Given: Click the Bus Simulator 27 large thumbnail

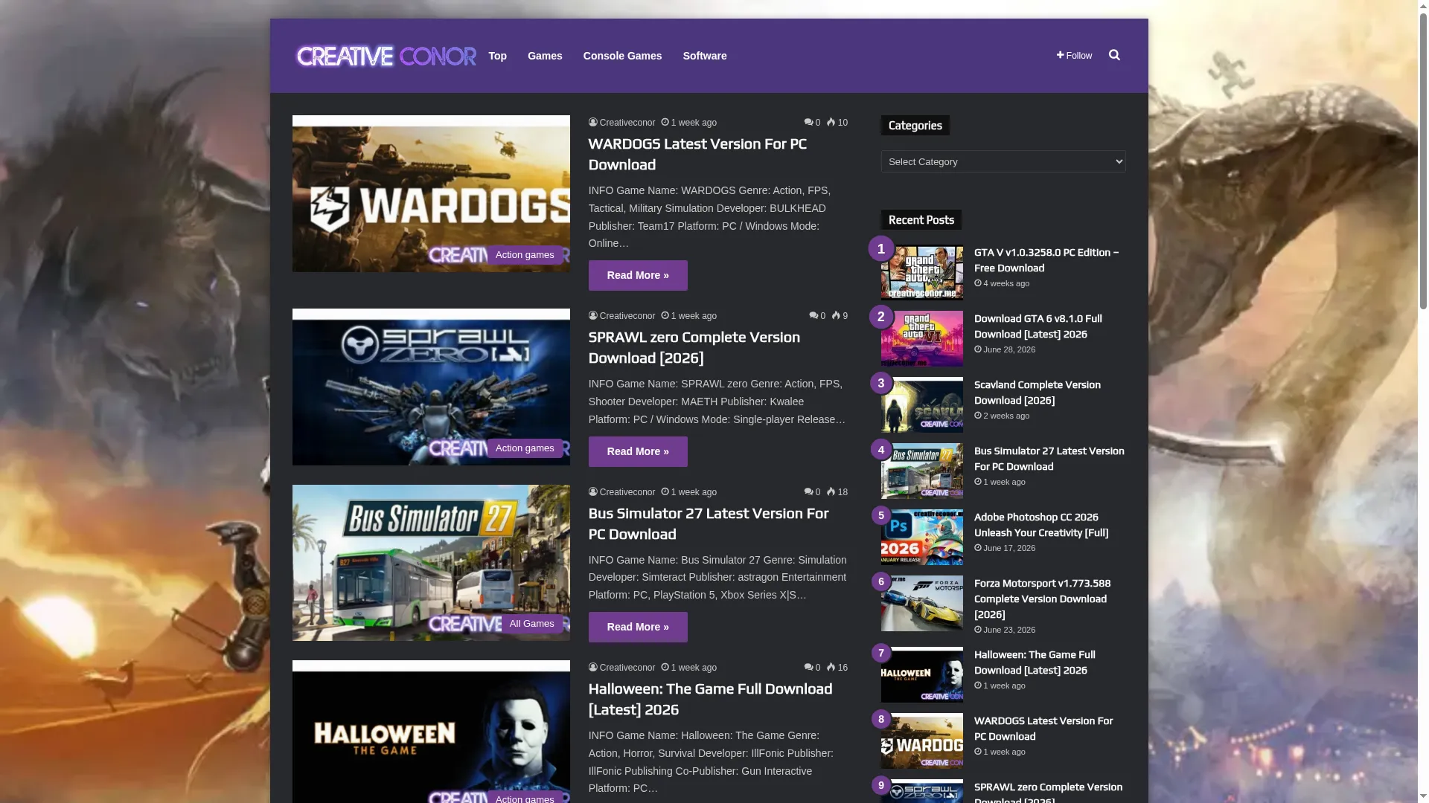Looking at the screenshot, I should (431, 563).
